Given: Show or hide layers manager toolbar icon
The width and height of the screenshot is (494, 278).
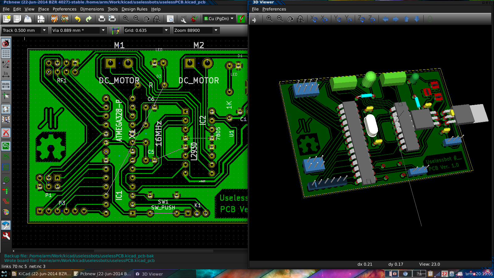Looking at the screenshot, I should point(6,225).
